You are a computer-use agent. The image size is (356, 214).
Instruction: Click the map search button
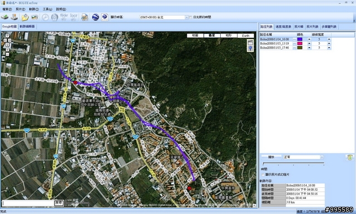[x=58, y=203]
